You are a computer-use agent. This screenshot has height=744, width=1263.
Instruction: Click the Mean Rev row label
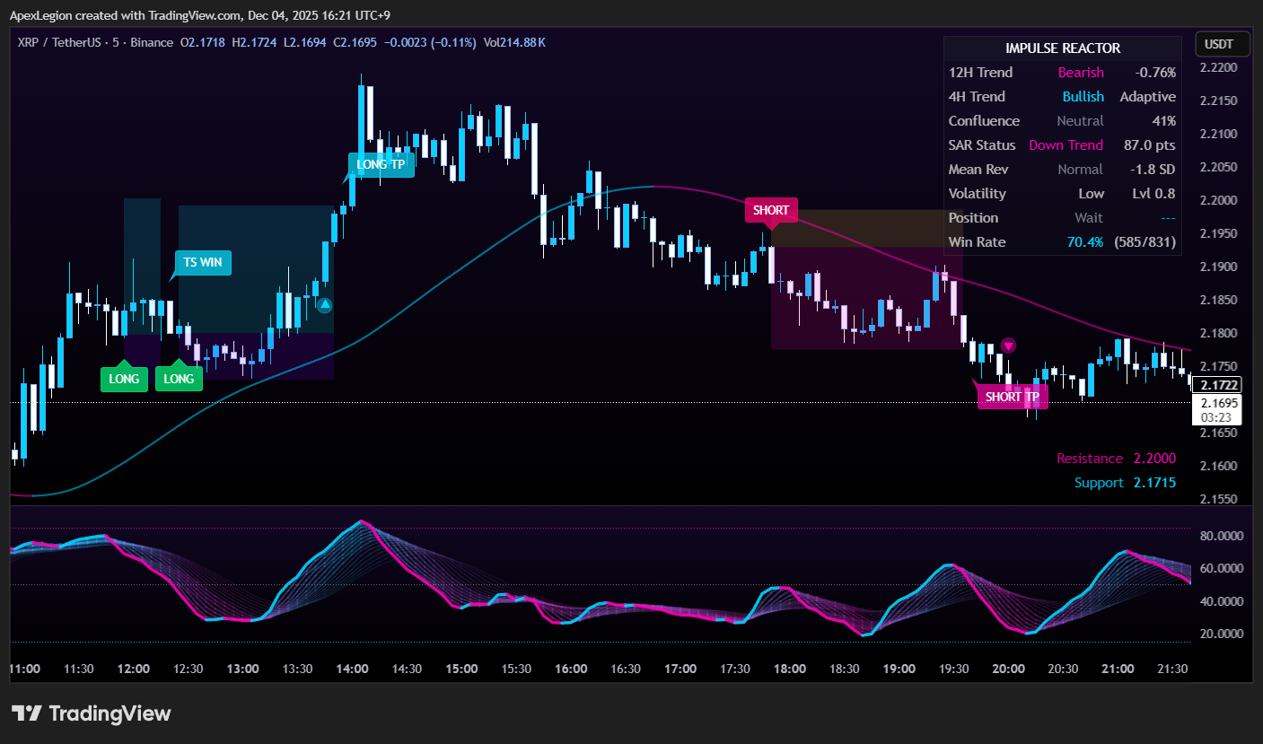(x=978, y=170)
